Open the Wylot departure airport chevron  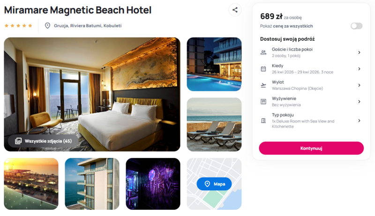[359, 85]
